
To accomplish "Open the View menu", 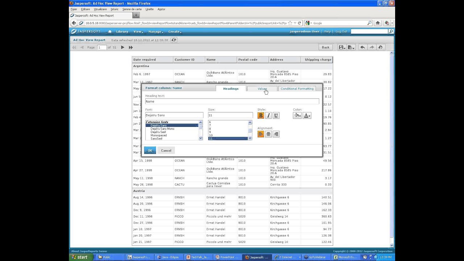I will click(x=138, y=32).
